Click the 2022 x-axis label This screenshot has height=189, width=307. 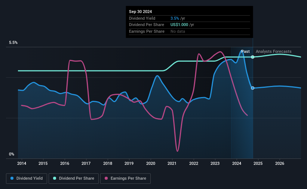click(x=194, y=163)
